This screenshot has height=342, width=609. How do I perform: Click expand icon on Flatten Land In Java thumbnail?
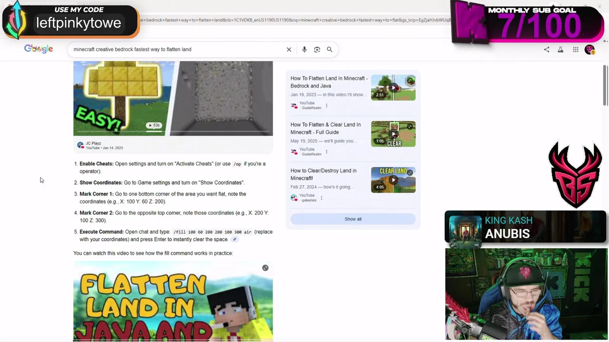[x=265, y=268]
